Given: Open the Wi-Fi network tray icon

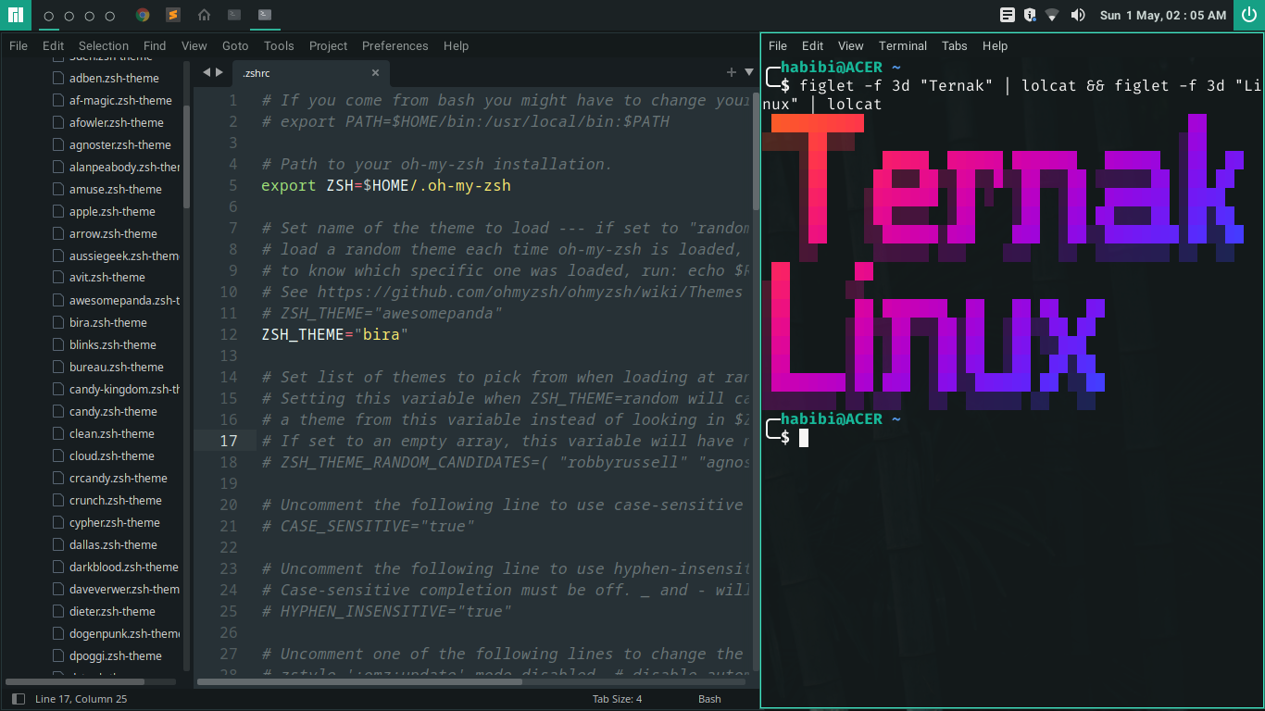Looking at the screenshot, I should (1052, 15).
